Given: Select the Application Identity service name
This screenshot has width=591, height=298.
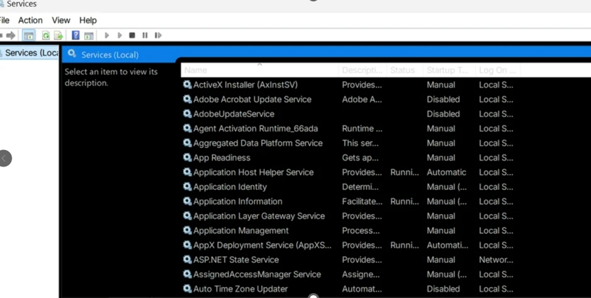Looking at the screenshot, I should pyautogui.click(x=230, y=187).
